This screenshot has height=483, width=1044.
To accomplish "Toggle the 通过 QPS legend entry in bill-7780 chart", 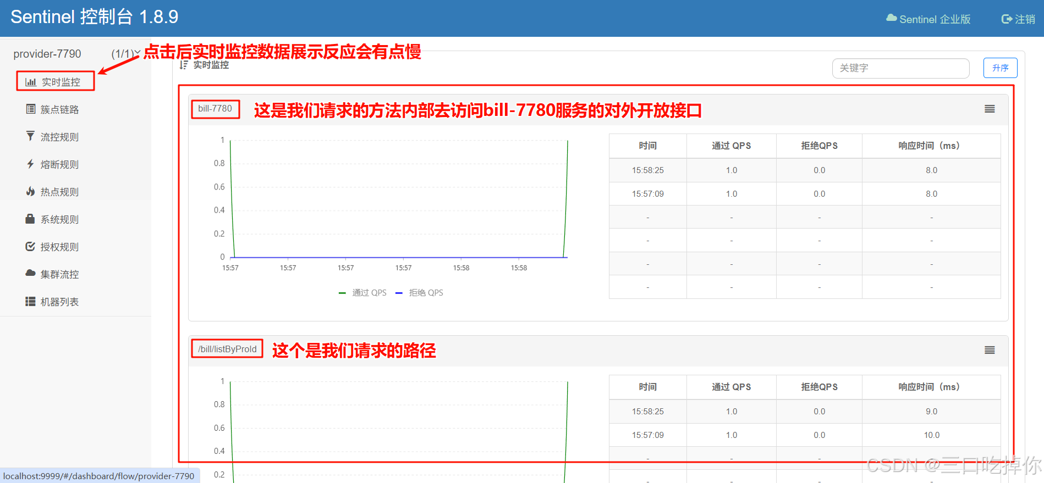I will click(x=362, y=293).
